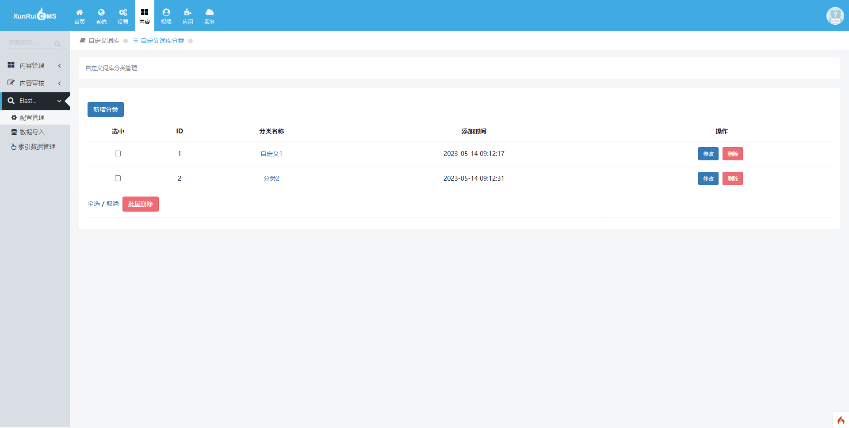This screenshot has height=428, width=849.
Task: Click the 自定义词库分类管理 heading text
Action: 111,68
